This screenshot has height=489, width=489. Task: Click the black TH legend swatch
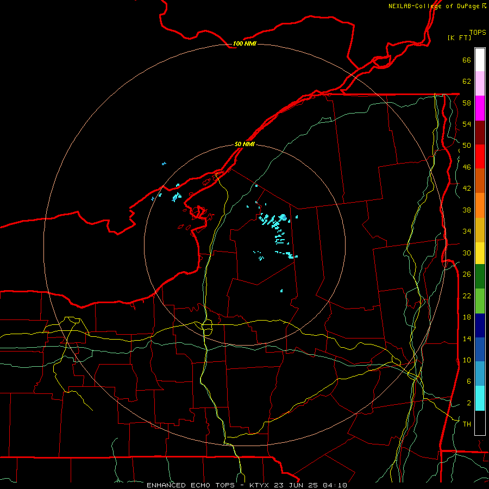(480, 423)
